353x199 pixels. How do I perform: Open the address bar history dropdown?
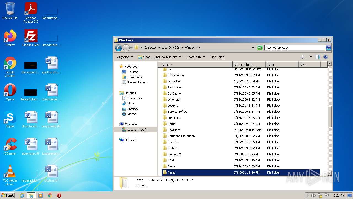253,48
